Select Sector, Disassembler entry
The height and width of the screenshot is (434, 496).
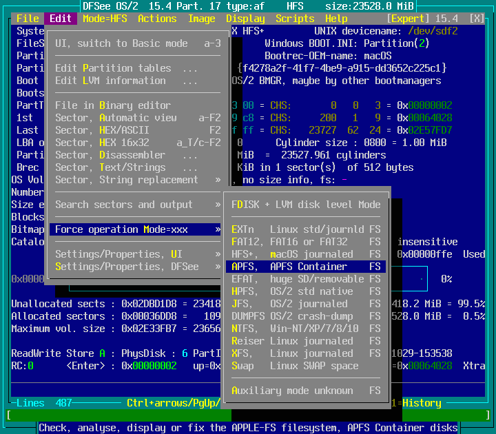(138, 155)
